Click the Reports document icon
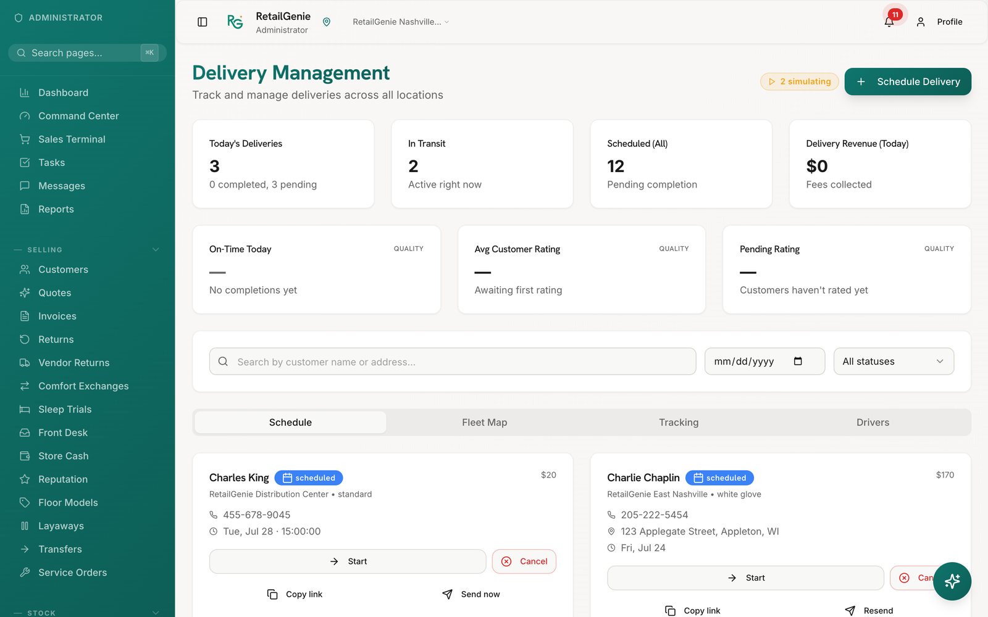The width and height of the screenshot is (988, 617). (25, 209)
